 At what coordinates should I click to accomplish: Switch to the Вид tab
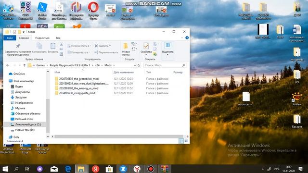(x=58, y=38)
